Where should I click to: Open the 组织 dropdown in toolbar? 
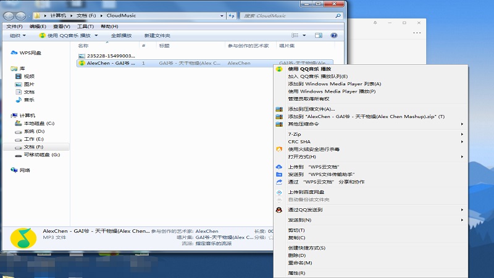point(18,35)
